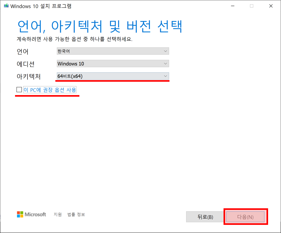Viewport: 281px width, 233px height.
Task: Click the 다음(N) button
Action: [245, 217]
